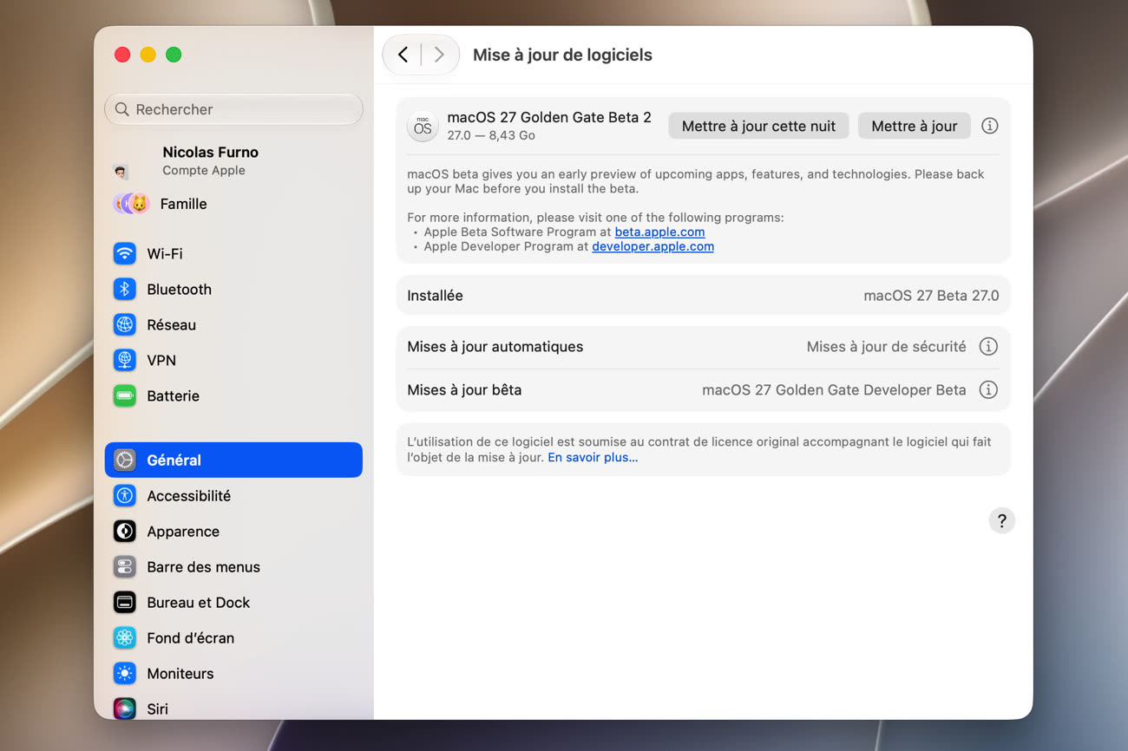Click the green full-screen window button
1128x751 pixels.
click(174, 55)
